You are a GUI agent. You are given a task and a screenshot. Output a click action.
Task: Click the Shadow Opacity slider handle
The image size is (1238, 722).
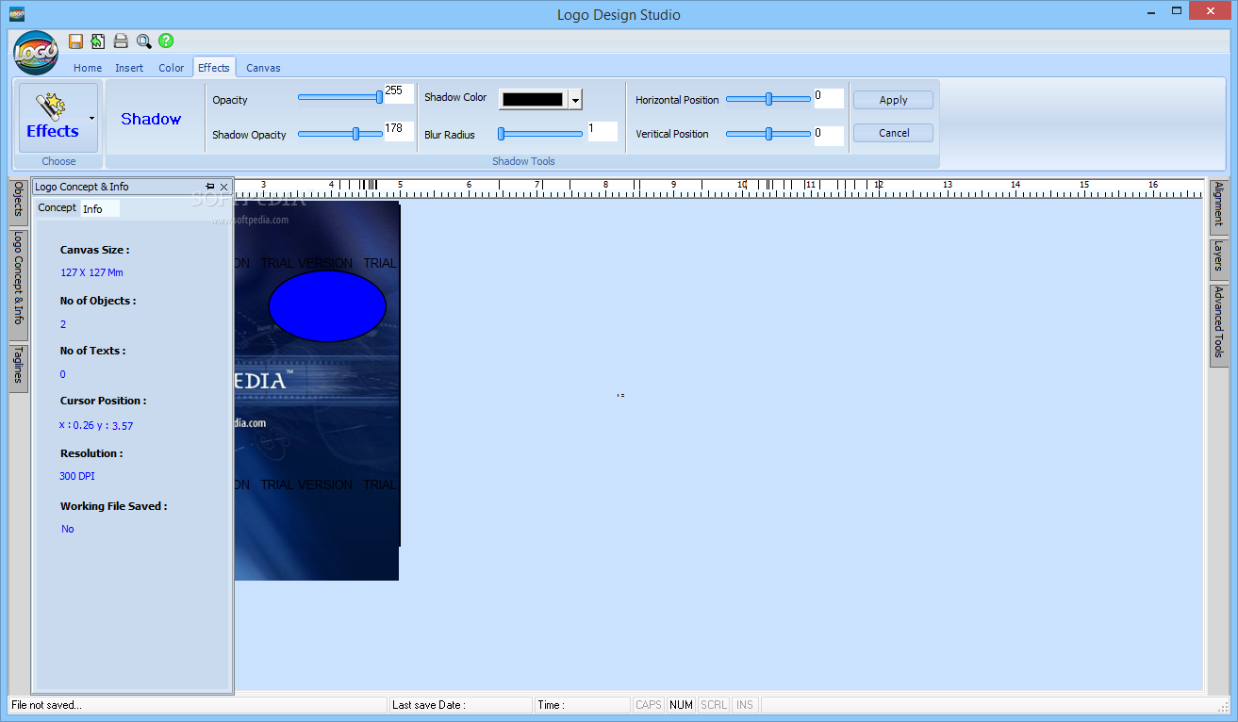(355, 134)
